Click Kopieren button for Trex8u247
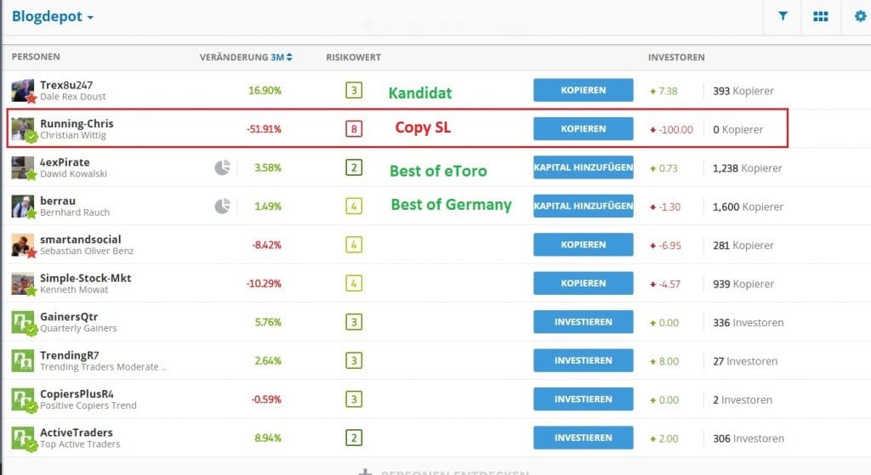Image resolution: width=871 pixels, height=475 pixels. [584, 90]
